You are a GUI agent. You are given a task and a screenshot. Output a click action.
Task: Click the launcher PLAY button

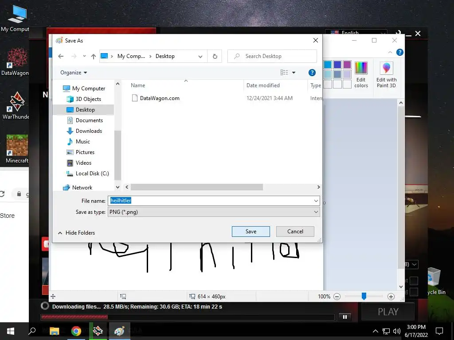coord(388,312)
